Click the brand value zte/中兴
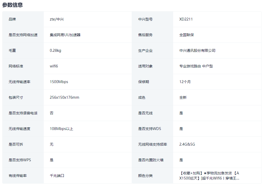Screen dimensions: 264x190 click(57, 19)
